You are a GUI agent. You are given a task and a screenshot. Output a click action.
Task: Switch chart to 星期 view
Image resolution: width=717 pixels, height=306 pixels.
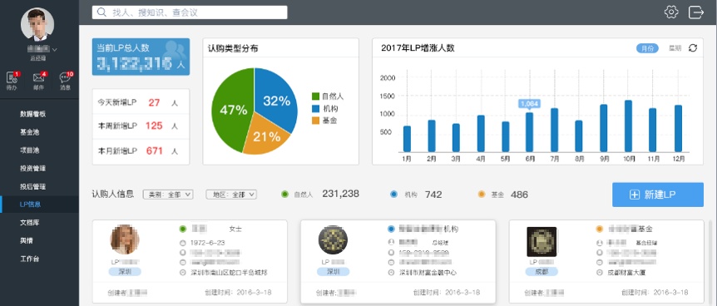[x=675, y=48]
